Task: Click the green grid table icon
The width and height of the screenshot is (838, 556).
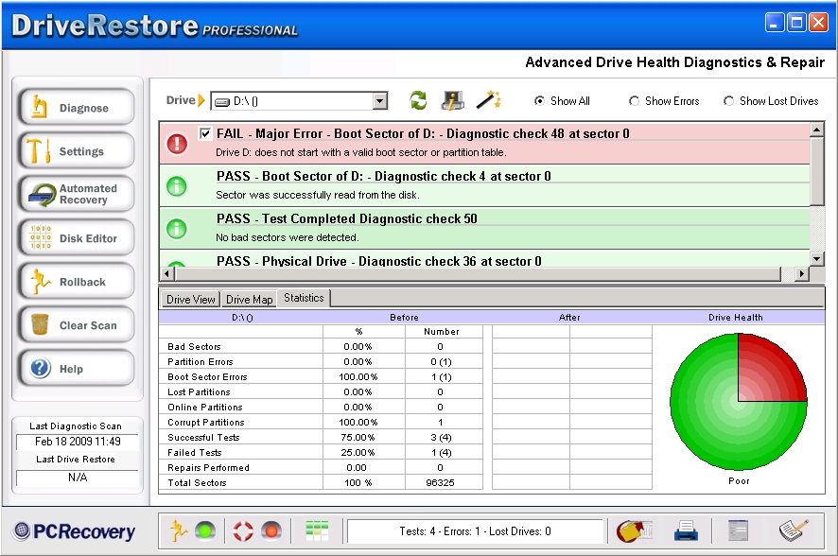Action: click(317, 530)
